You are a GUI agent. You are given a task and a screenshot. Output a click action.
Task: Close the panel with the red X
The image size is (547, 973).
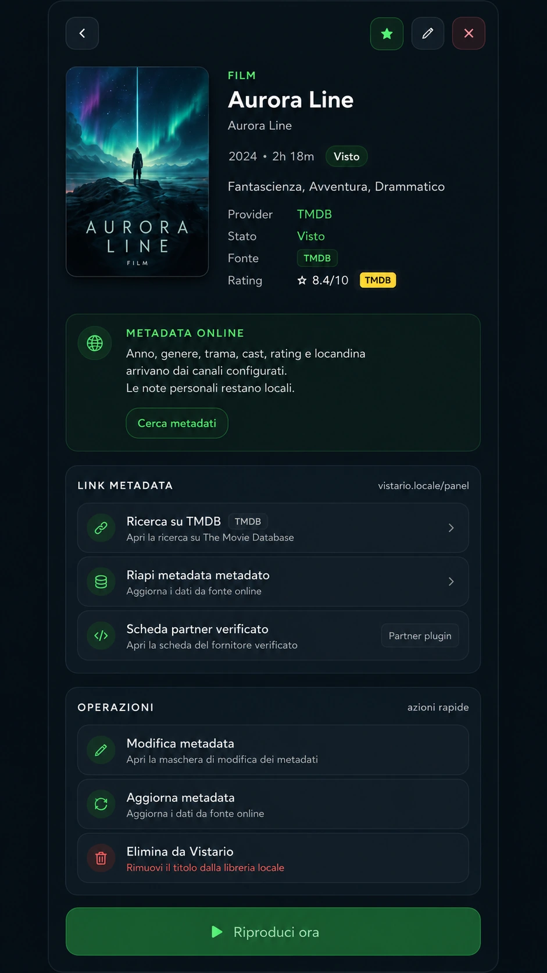(469, 34)
